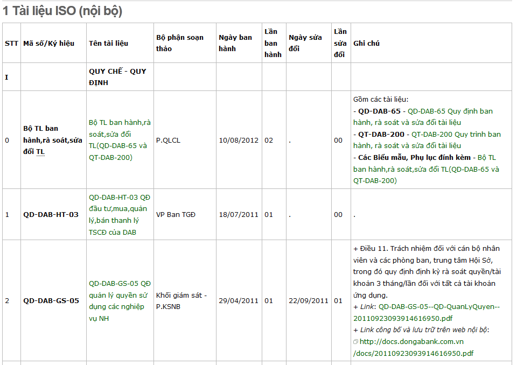
Task: Select the bold QD-DAB-GS-05 code cell
Action: tap(51, 301)
